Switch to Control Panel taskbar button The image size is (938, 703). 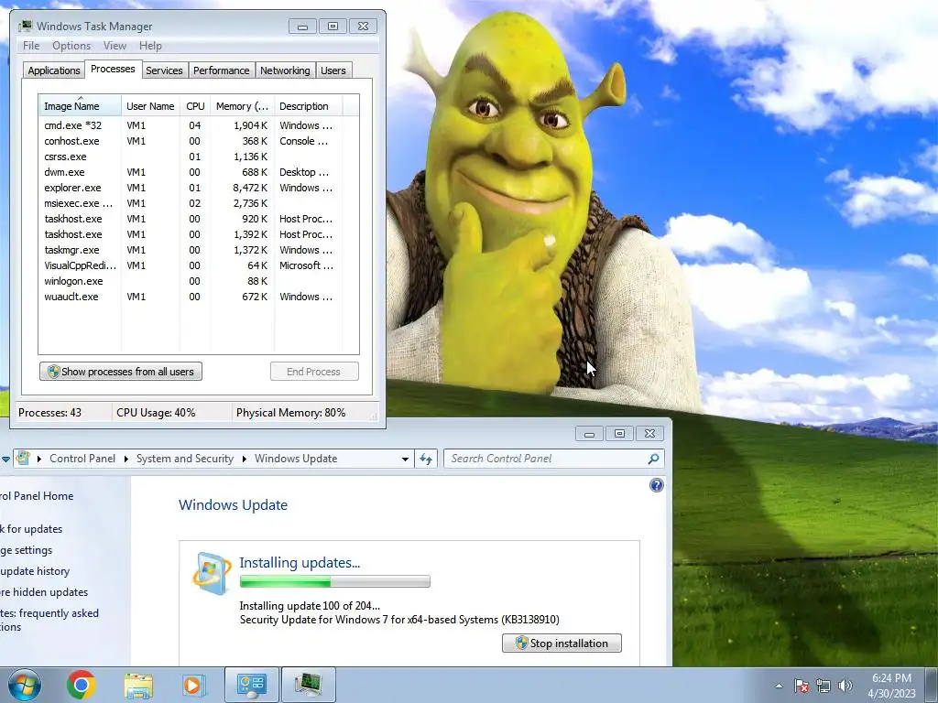pos(251,685)
